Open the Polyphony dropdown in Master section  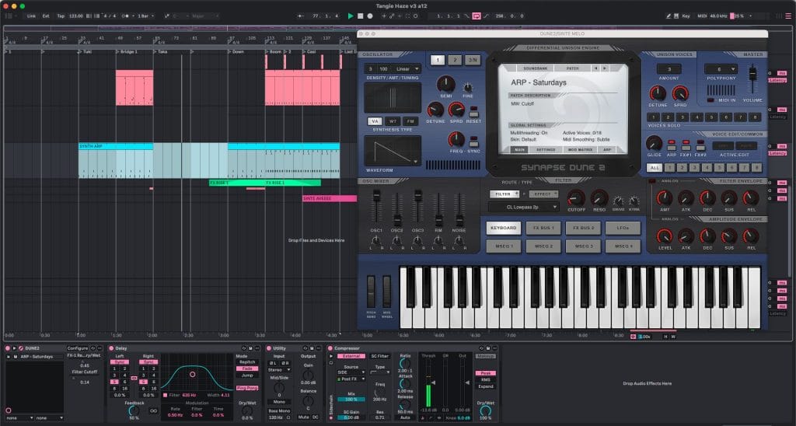tap(721, 69)
